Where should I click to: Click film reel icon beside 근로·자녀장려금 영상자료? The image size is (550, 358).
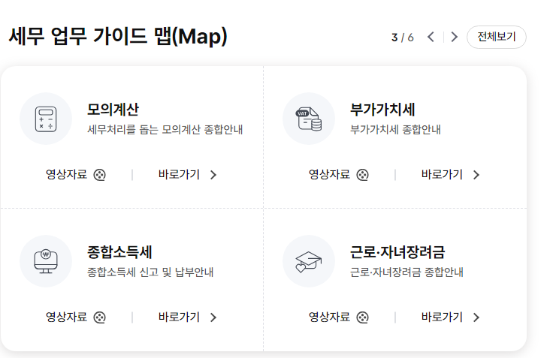coord(363,317)
